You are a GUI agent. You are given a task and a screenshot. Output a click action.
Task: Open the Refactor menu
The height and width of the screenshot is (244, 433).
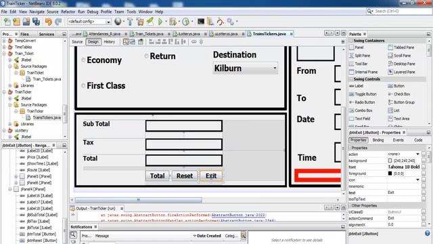click(68, 12)
